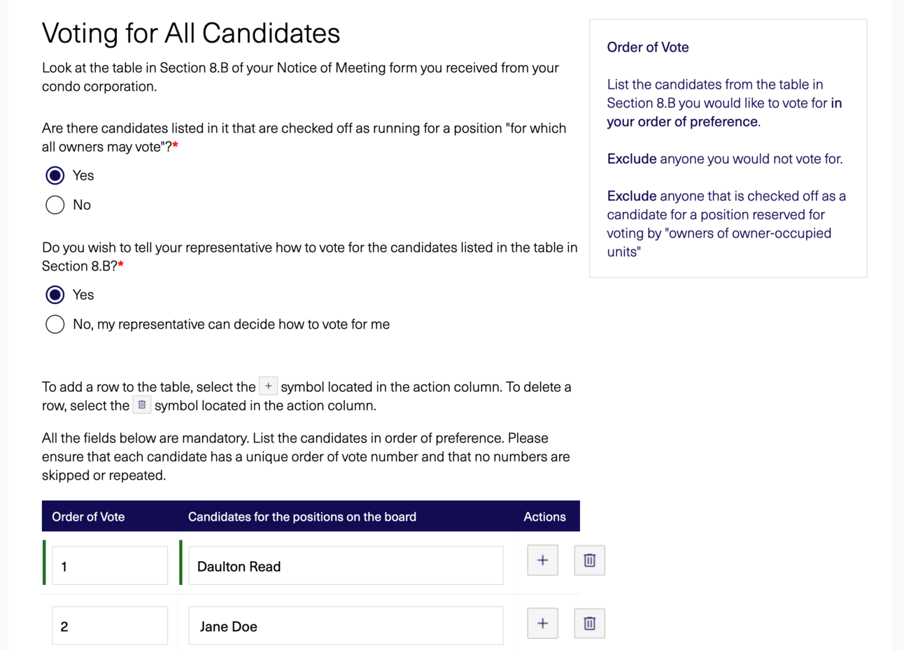The image size is (904, 650).
Task: Select Yes for candidates all owners may vote
Action: [x=55, y=175]
